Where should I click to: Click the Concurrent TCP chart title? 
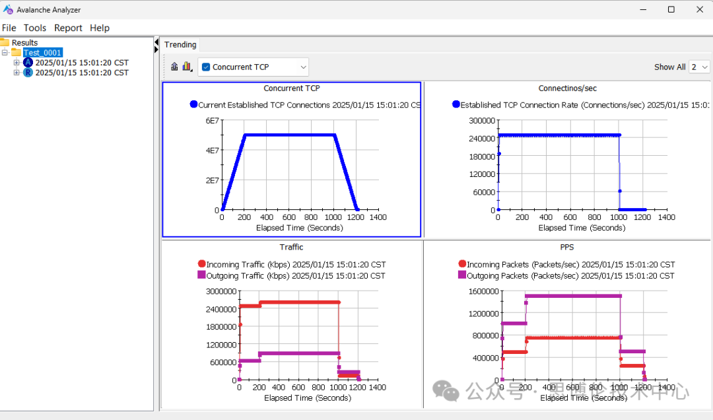(292, 88)
